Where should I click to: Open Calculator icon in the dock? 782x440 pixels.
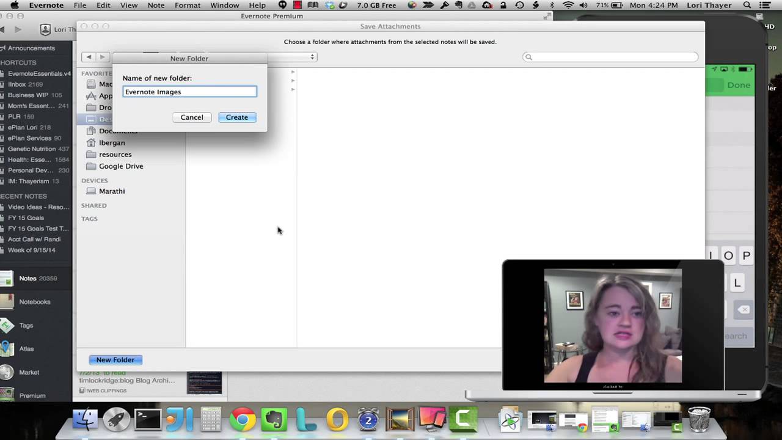211,420
